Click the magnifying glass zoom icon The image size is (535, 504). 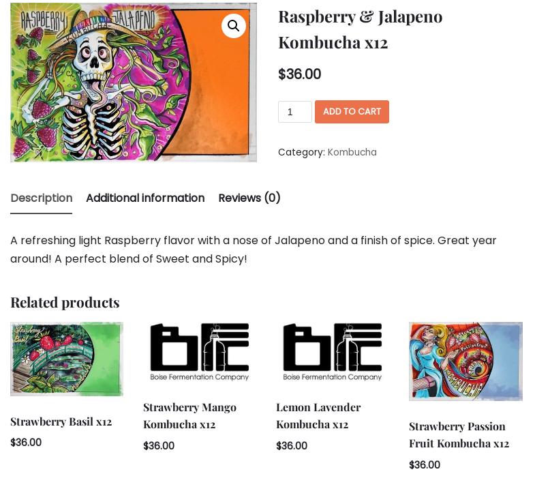[x=234, y=26]
